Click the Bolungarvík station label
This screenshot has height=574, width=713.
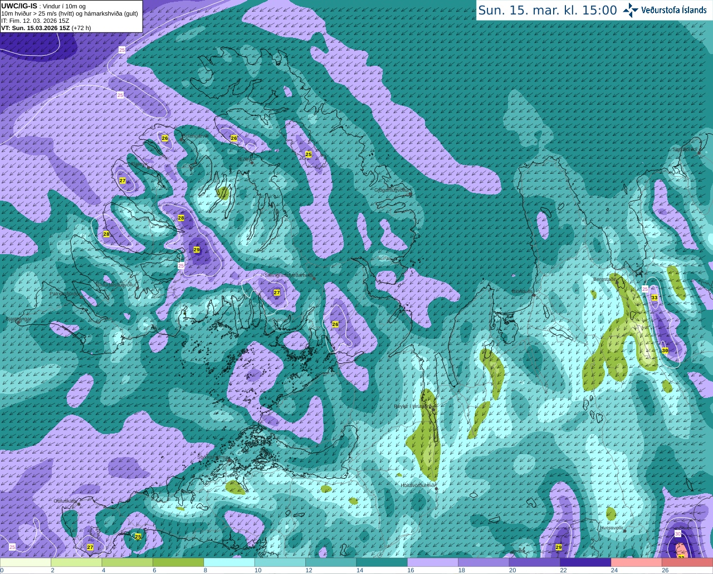(194, 136)
